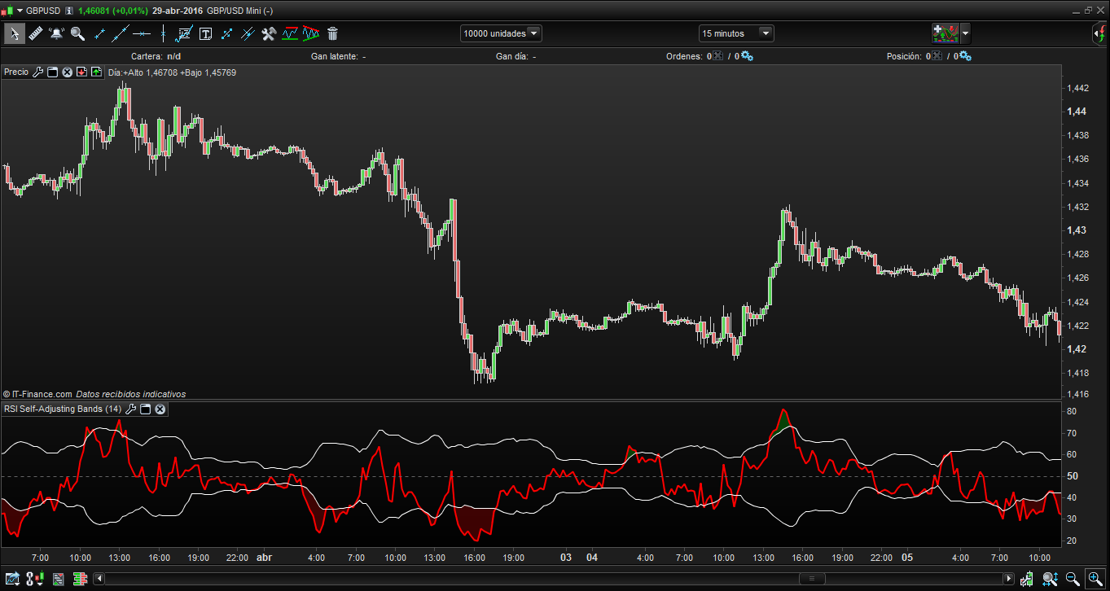Close the Precio price panel

pyautogui.click(x=68, y=72)
